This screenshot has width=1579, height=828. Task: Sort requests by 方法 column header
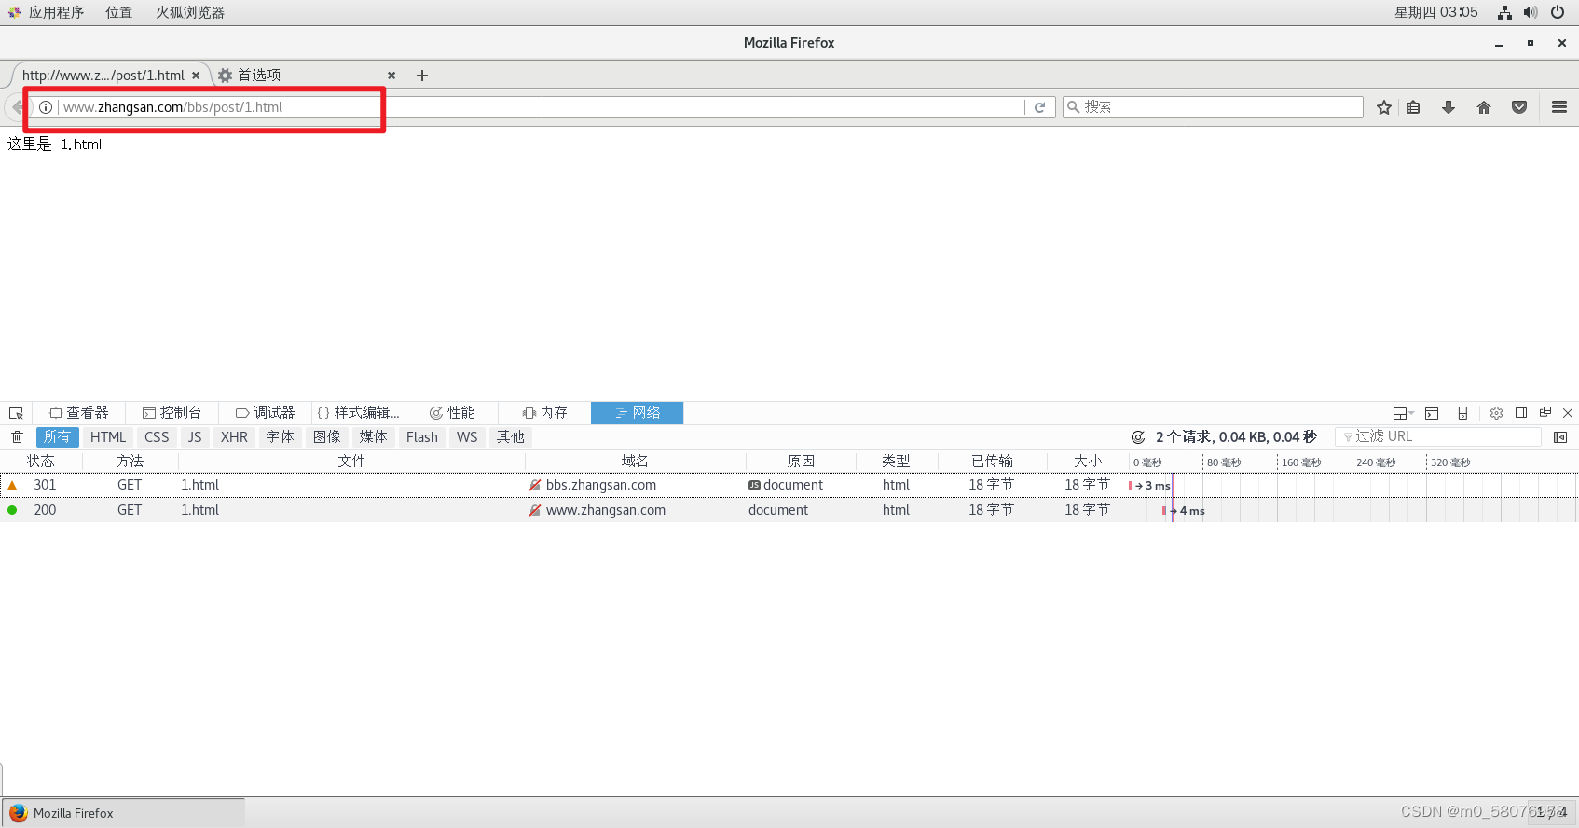[x=130, y=462]
